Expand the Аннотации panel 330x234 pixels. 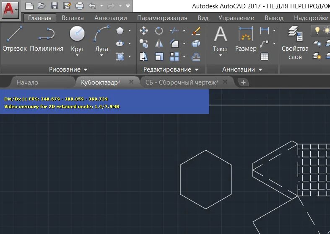242,69
